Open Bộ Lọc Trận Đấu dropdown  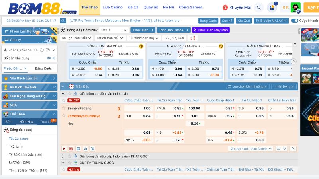(x=76, y=38)
